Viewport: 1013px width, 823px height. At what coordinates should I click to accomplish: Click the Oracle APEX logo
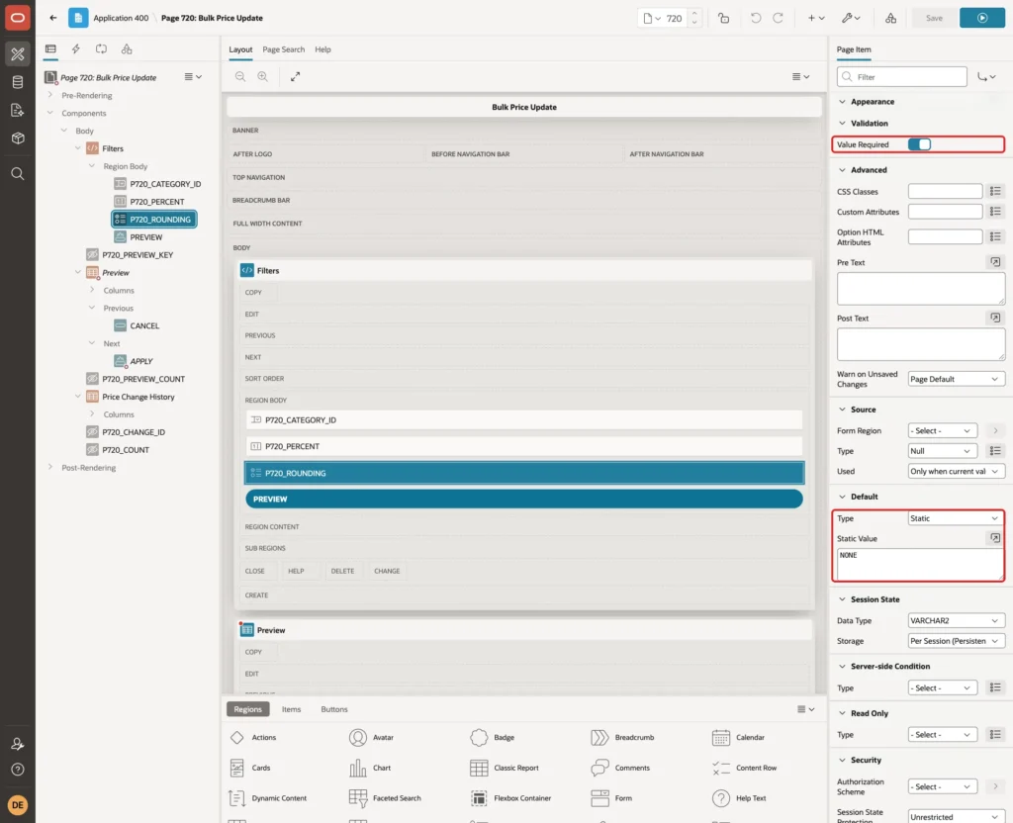coord(18,18)
